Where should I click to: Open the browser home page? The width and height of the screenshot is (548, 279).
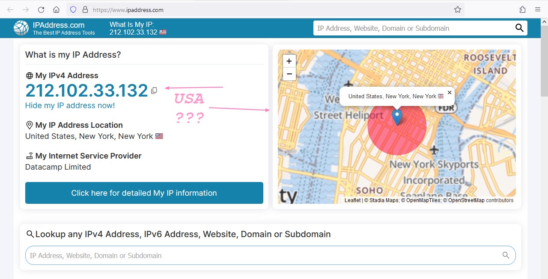(56, 9)
